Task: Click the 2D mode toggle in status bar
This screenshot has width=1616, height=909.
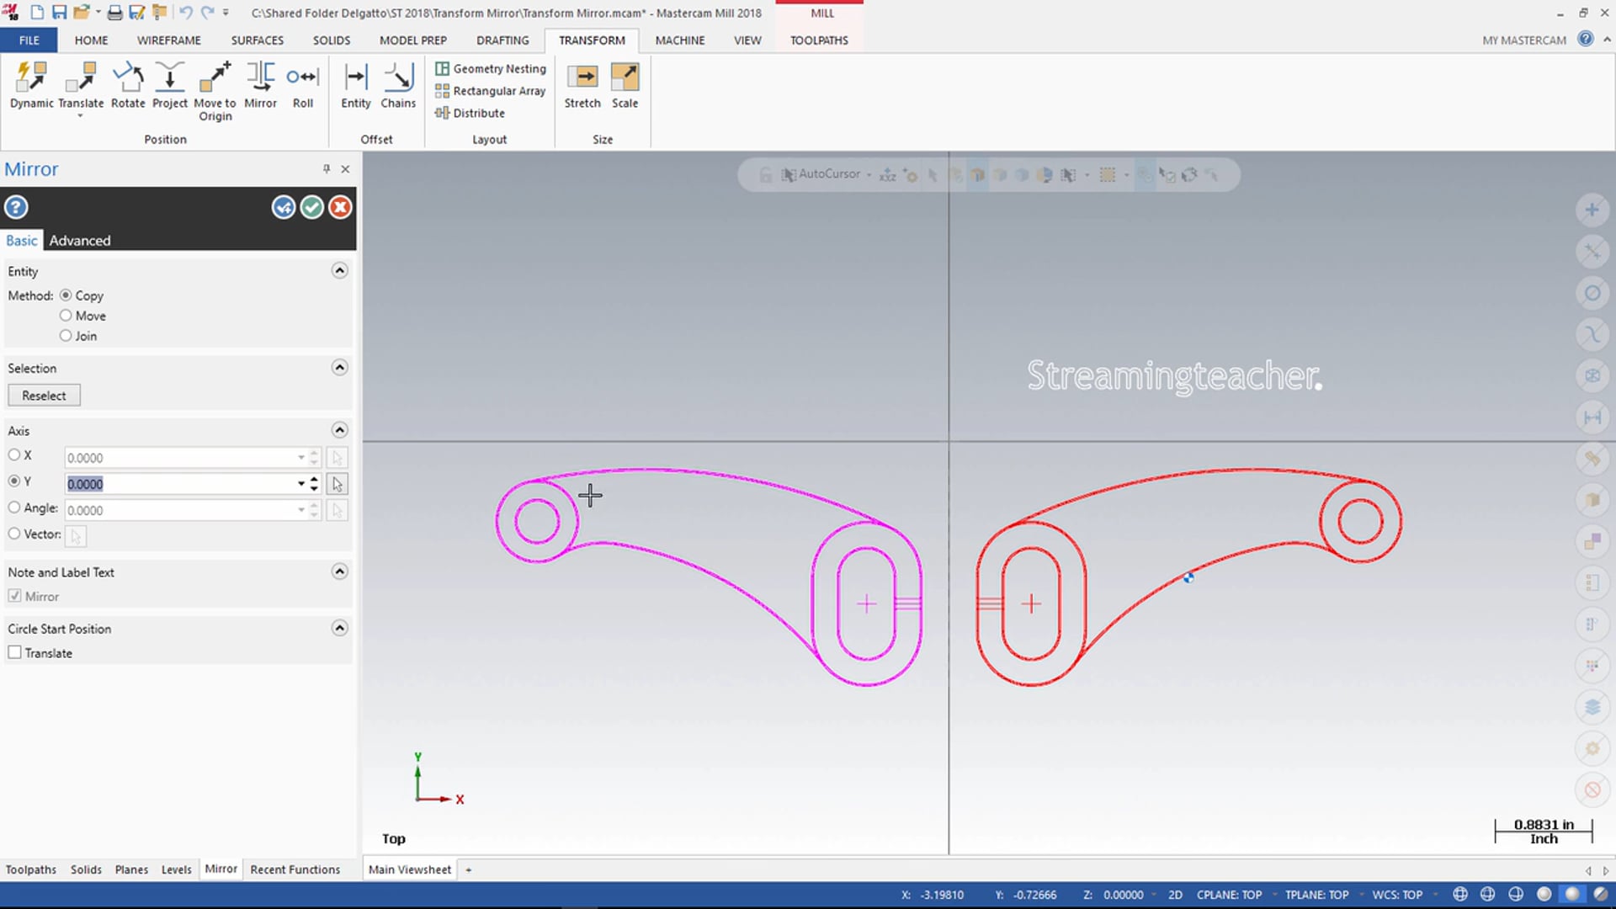Action: pos(1175,895)
